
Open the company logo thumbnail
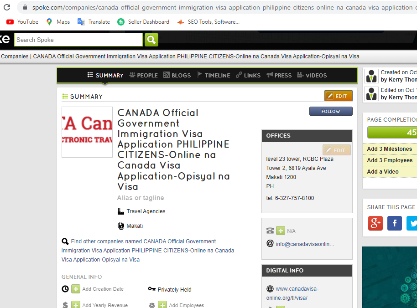pyautogui.click(x=87, y=132)
